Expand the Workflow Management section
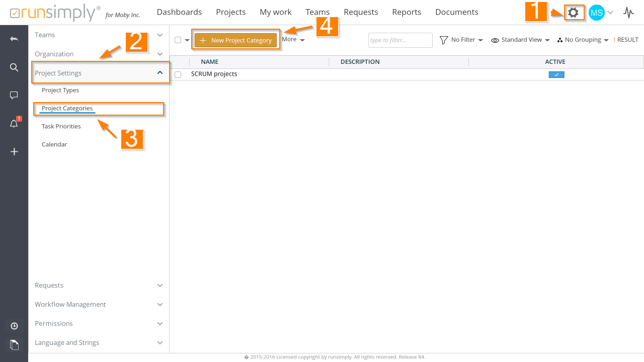 pyautogui.click(x=99, y=304)
